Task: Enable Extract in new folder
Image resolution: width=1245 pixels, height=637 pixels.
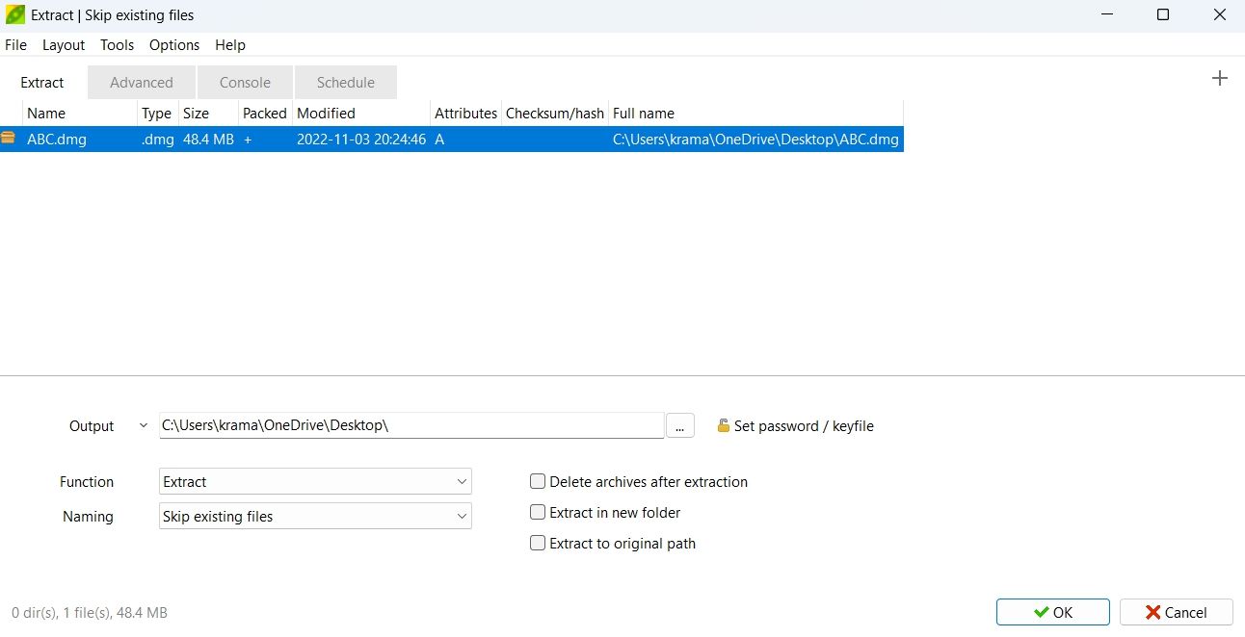Action: pos(538,512)
